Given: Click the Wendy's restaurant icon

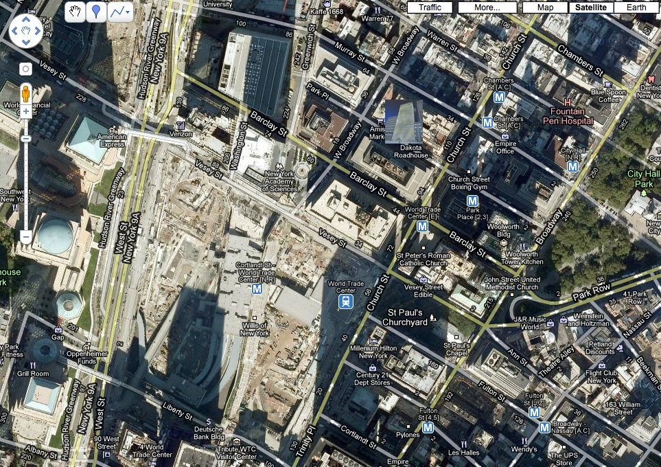Looking at the screenshot, I should click(524, 442).
